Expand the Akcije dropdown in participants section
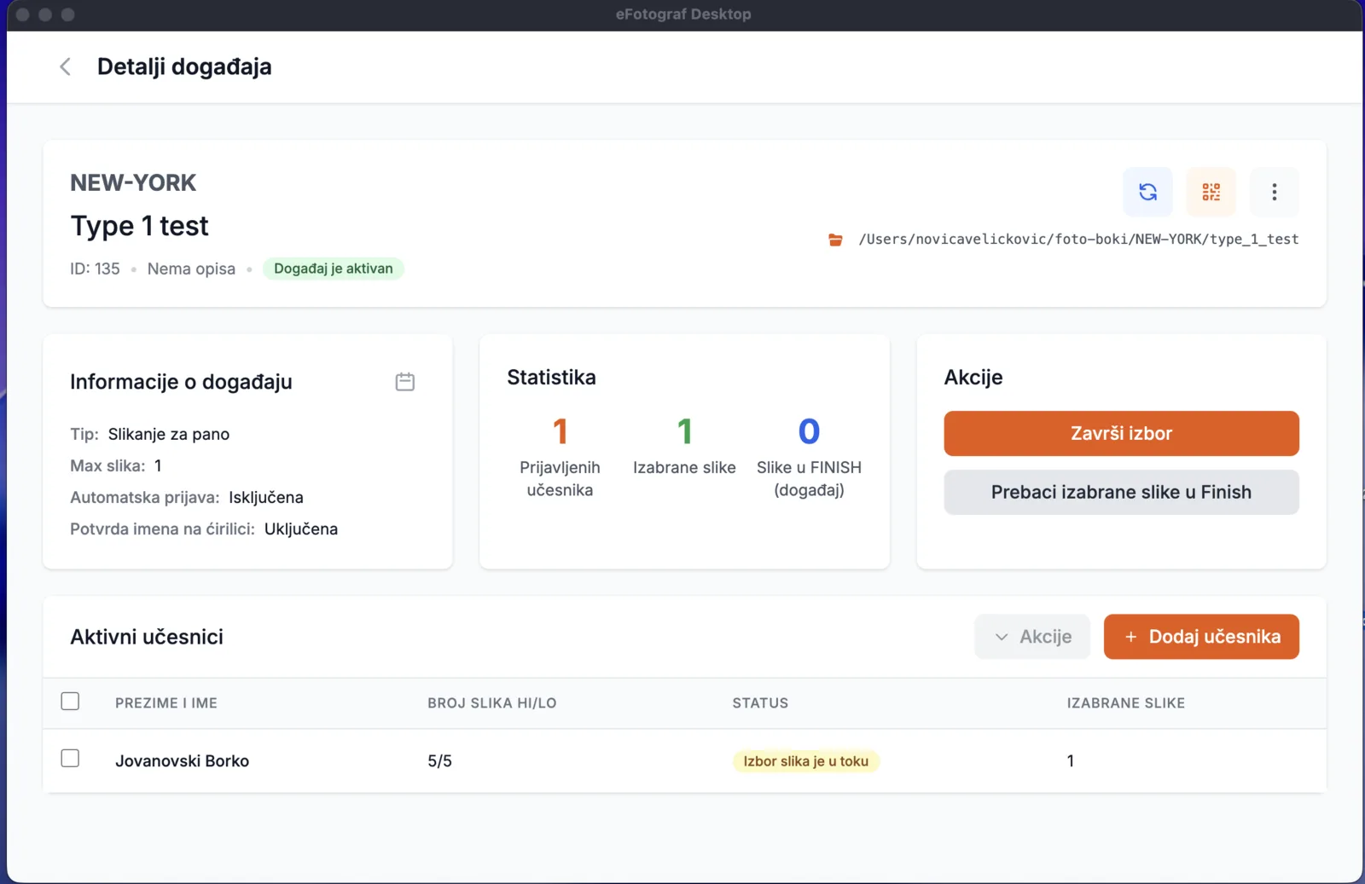Image resolution: width=1365 pixels, height=884 pixels. tap(1032, 637)
